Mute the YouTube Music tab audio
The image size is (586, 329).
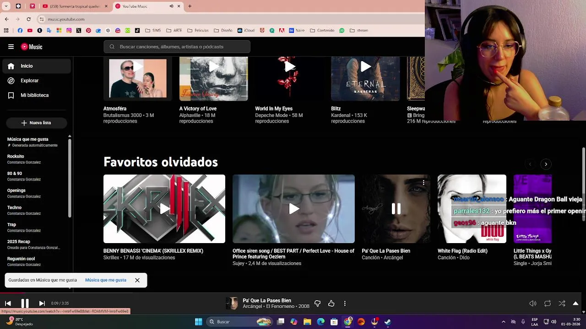click(x=172, y=6)
